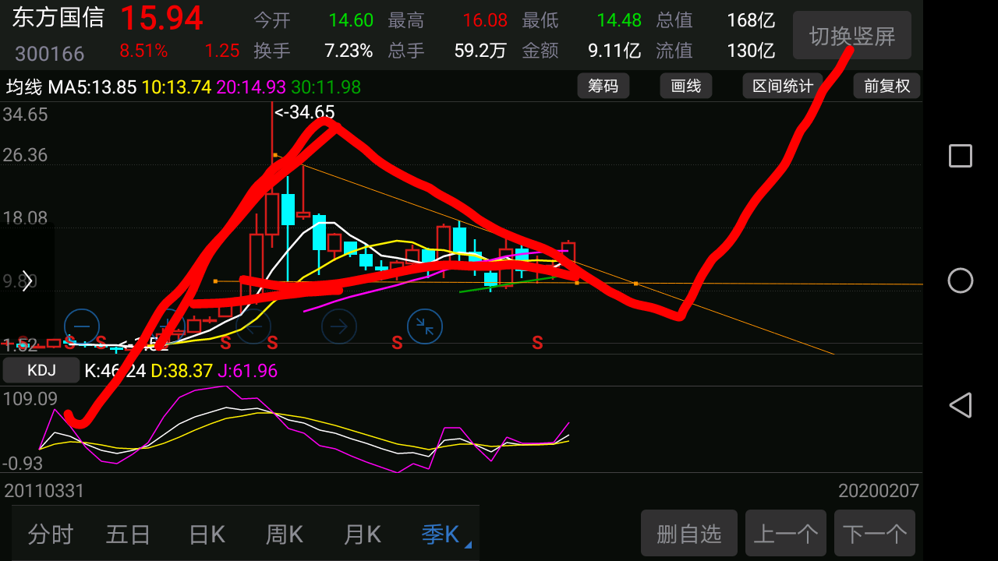
Task: Switch to 日K tab
Action: (x=207, y=535)
